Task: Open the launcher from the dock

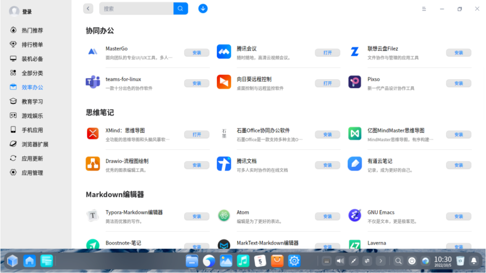Action: tap(13, 261)
